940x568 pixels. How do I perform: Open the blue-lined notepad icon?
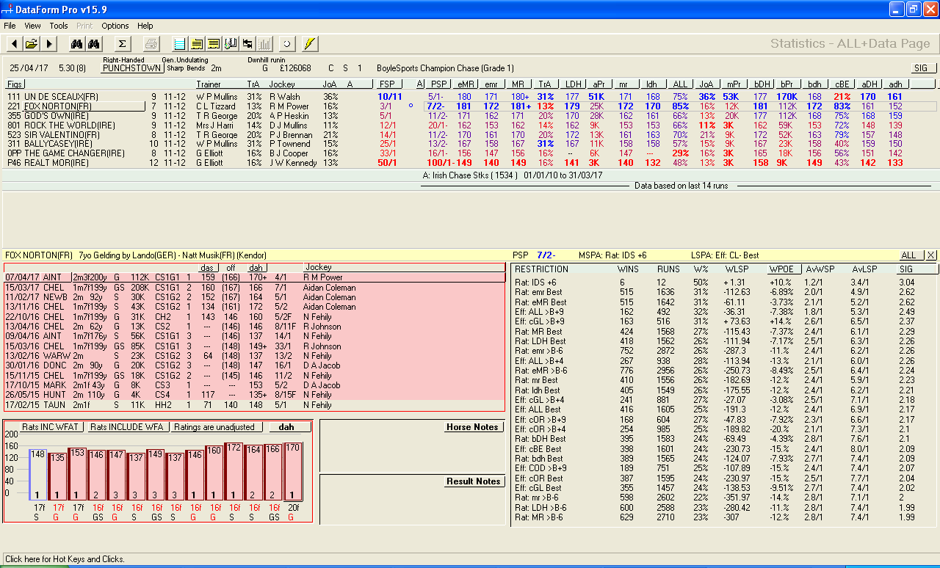179,43
